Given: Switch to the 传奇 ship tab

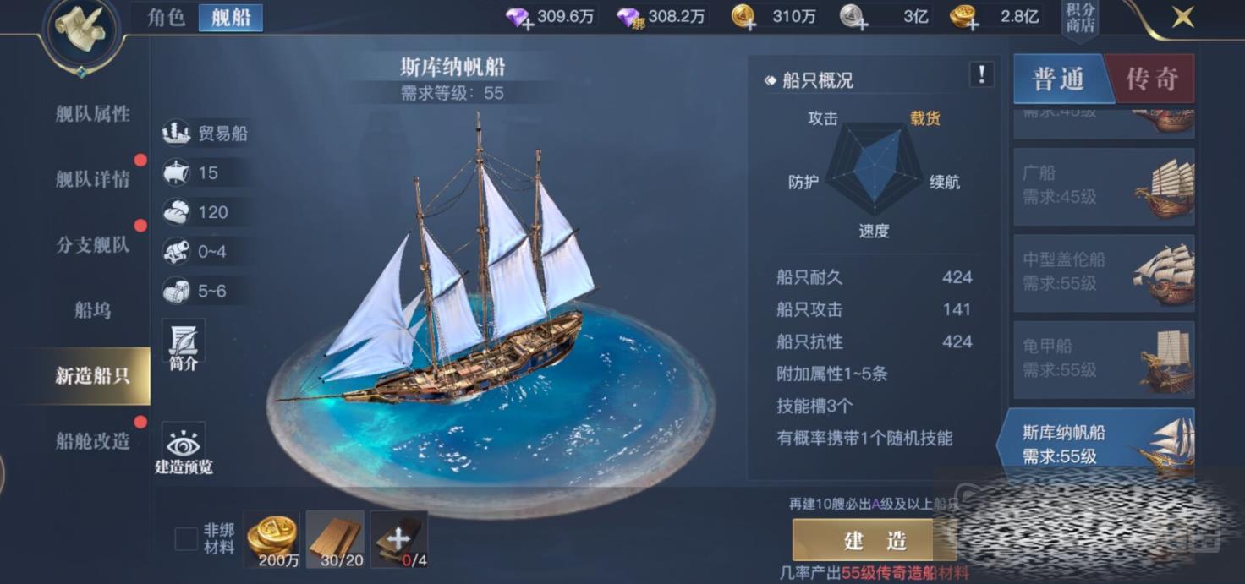Looking at the screenshot, I should pos(1151,79).
